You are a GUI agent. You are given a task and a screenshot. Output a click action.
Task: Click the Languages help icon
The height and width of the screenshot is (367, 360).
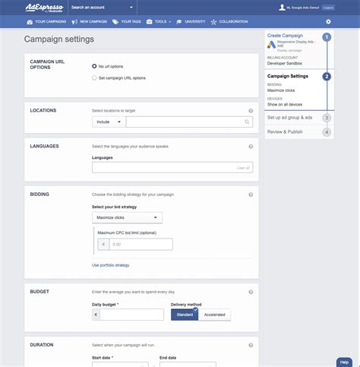(x=251, y=147)
